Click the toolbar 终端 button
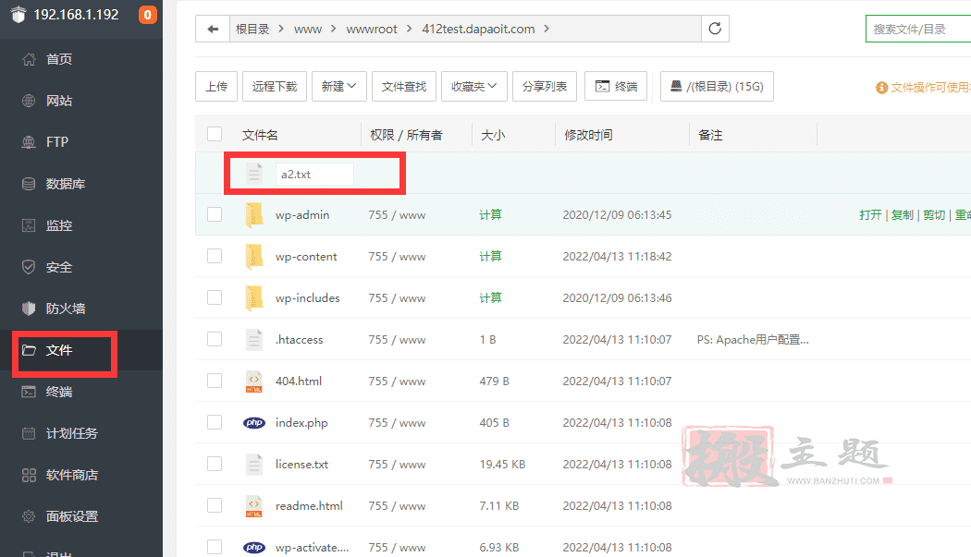This screenshot has height=557, width=971. pos(616,86)
